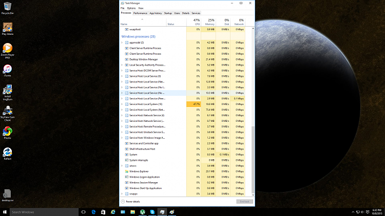Sort processes by the Disk column

click(223, 22)
